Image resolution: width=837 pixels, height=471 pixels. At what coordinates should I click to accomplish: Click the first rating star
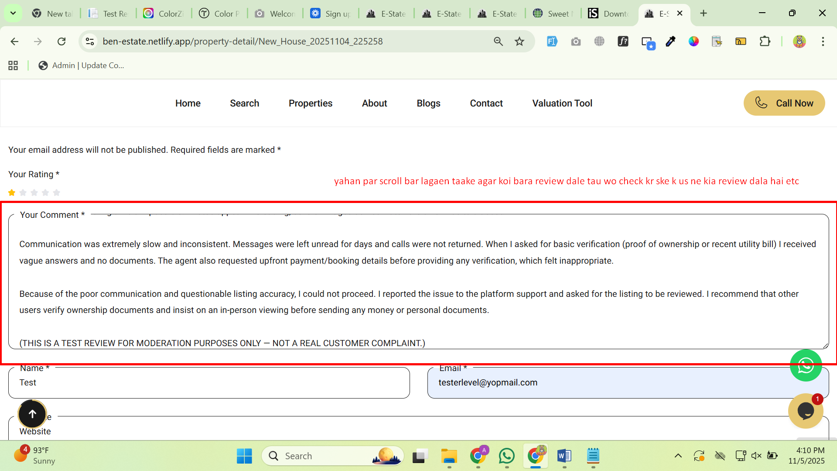click(x=12, y=193)
